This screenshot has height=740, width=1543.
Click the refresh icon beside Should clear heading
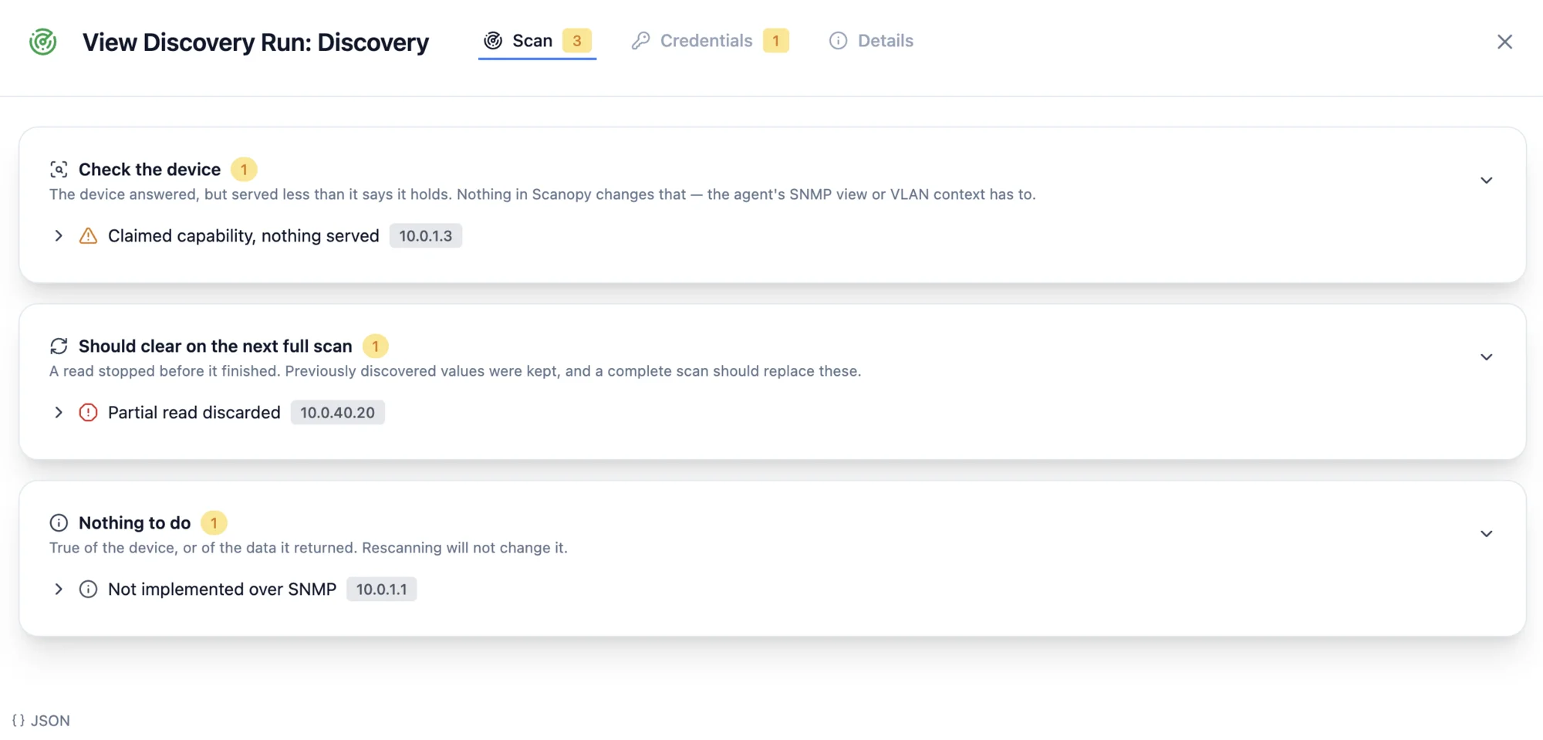(59, 346)
